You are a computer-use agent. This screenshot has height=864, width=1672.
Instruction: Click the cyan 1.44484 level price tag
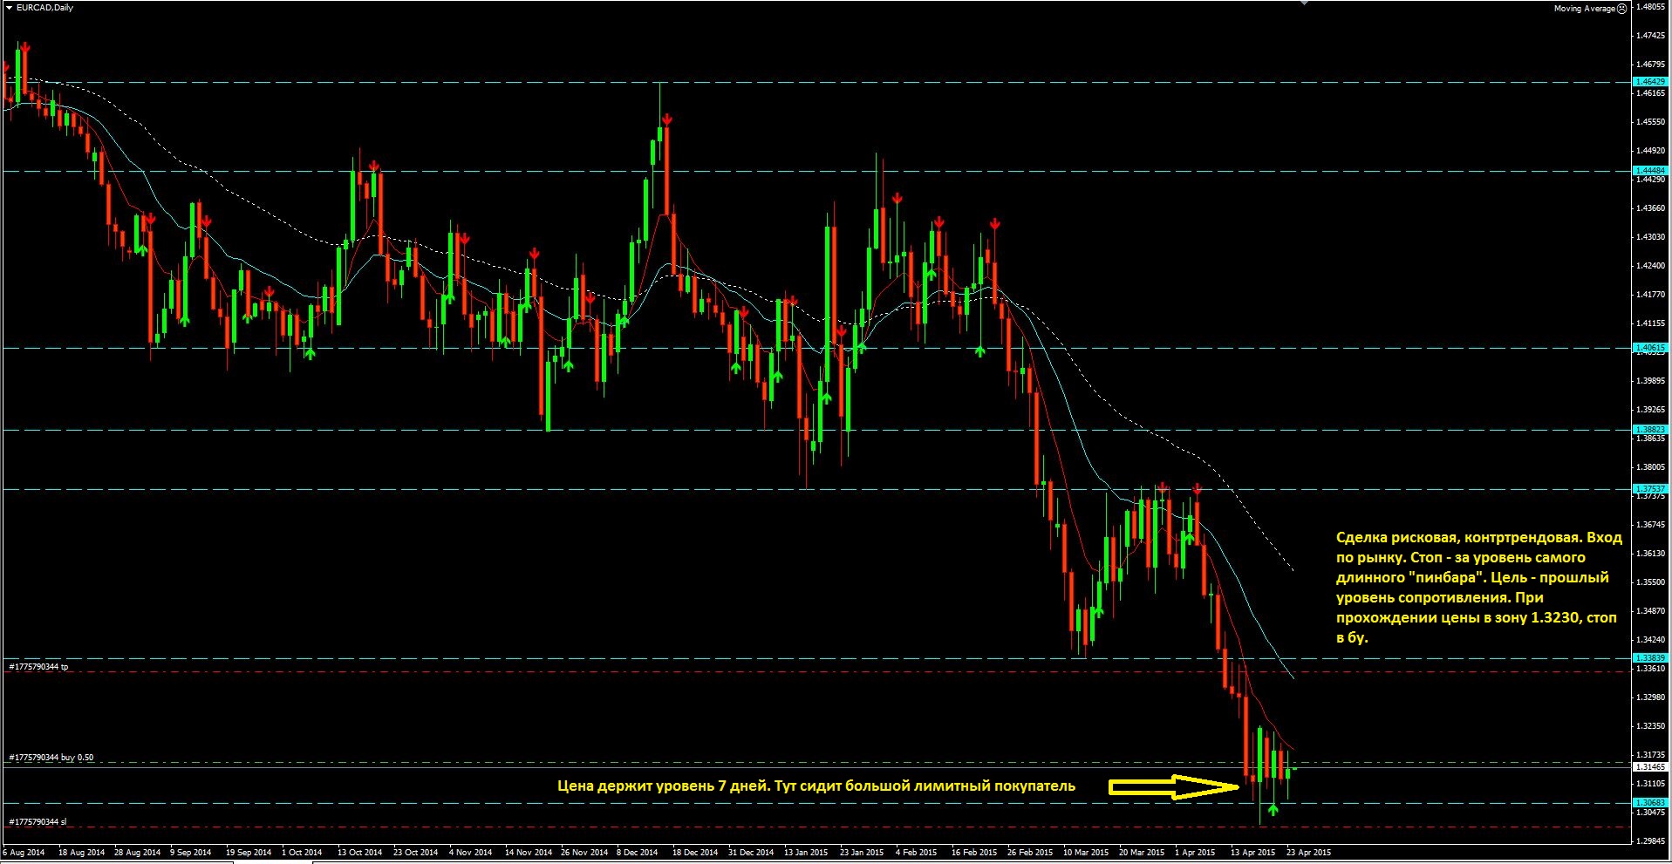(x=1649, y=170)
